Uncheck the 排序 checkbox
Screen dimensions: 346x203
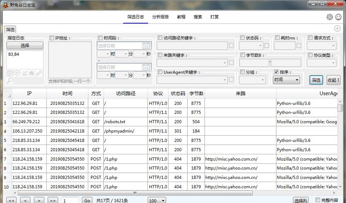click(276, 72)
